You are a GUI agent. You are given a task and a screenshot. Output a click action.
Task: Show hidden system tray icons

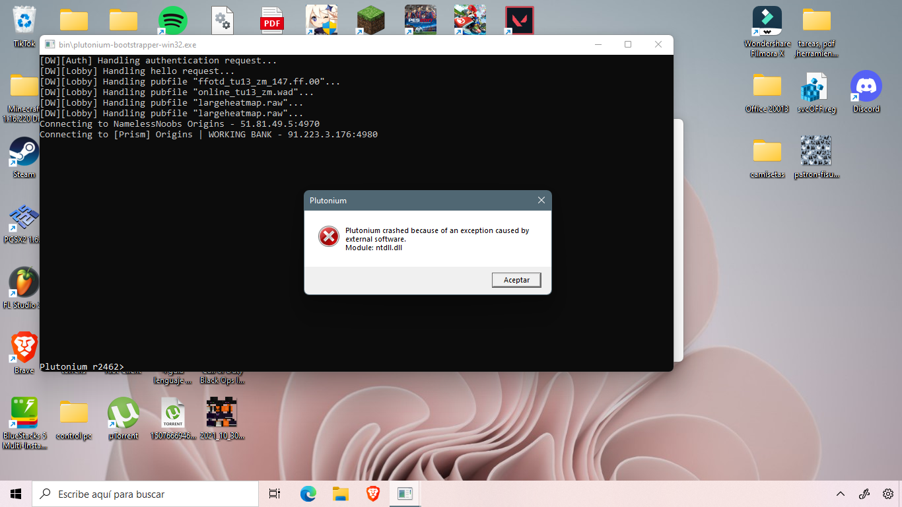[841, 494]
